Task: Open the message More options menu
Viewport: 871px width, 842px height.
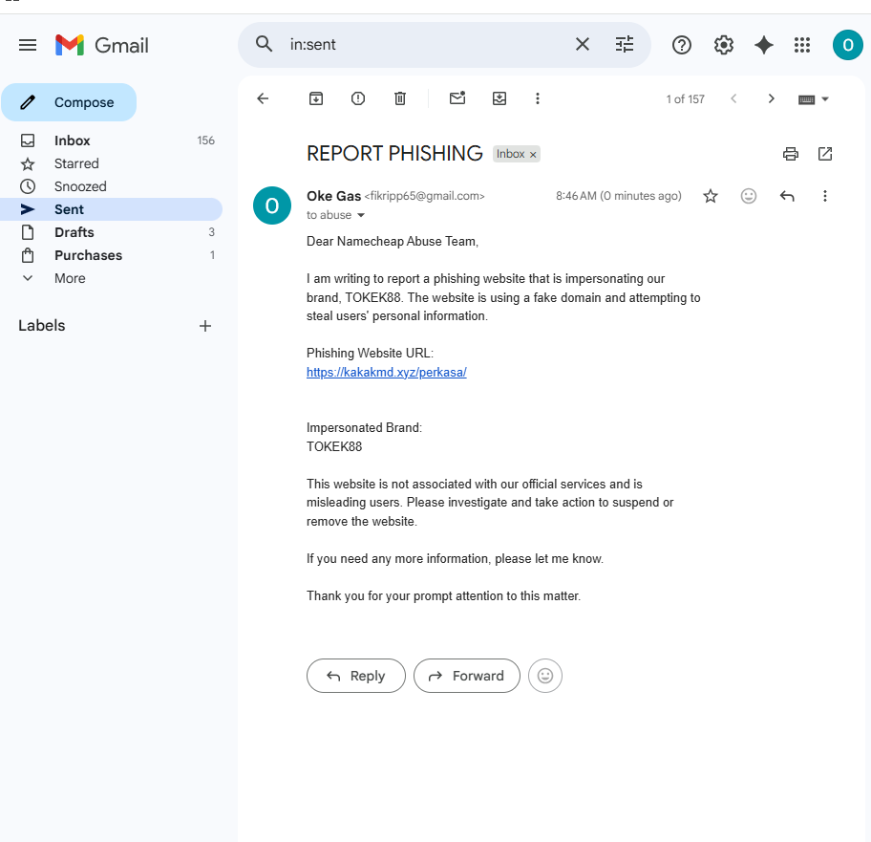Action: click(825, 196)
